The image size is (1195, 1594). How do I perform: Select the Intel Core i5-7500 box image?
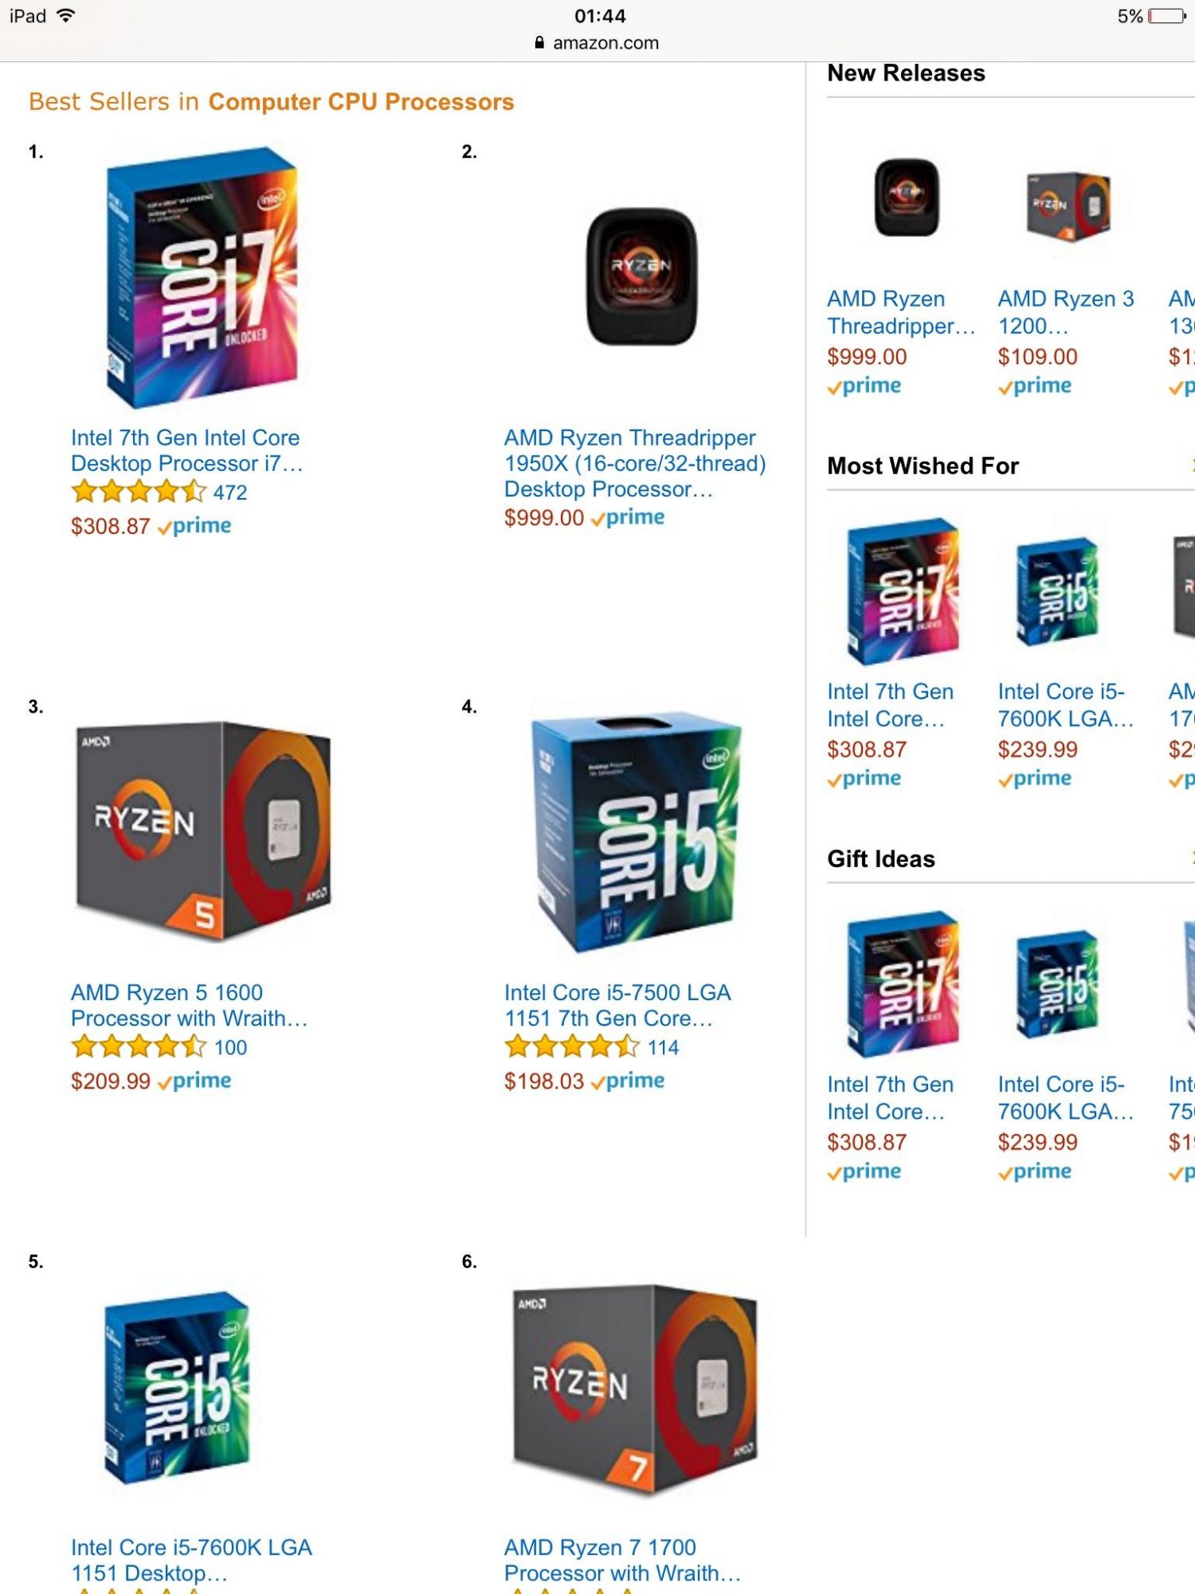click(636, 831)
